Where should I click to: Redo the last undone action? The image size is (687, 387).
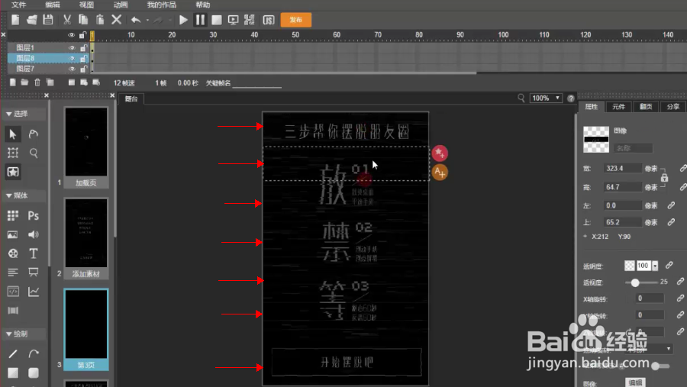coord(158,20)
